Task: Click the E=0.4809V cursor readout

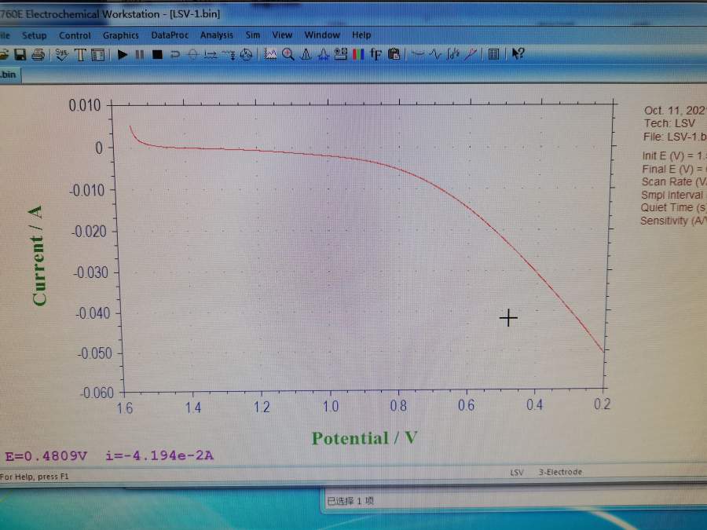Action: (x=46, y=456)
